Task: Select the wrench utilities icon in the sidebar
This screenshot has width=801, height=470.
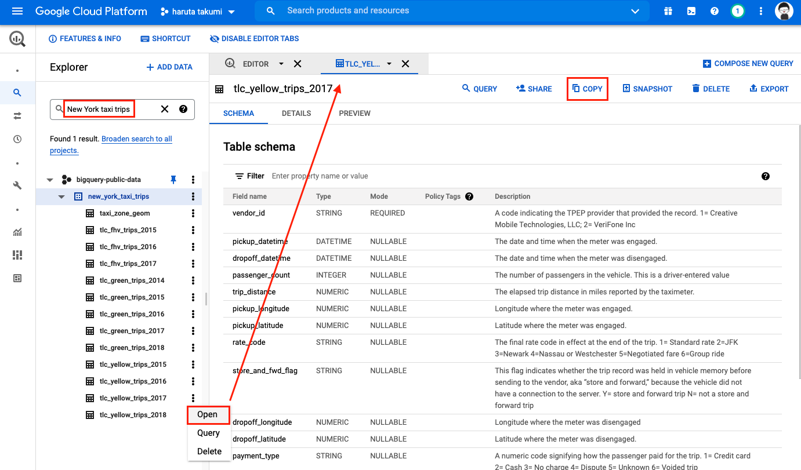Action: [17, 185]
